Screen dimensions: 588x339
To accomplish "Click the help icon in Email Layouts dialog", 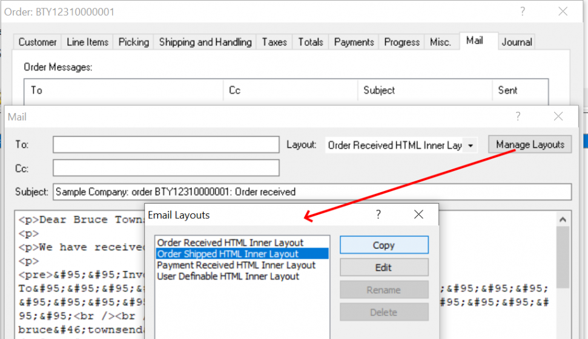I will (378, 215).
